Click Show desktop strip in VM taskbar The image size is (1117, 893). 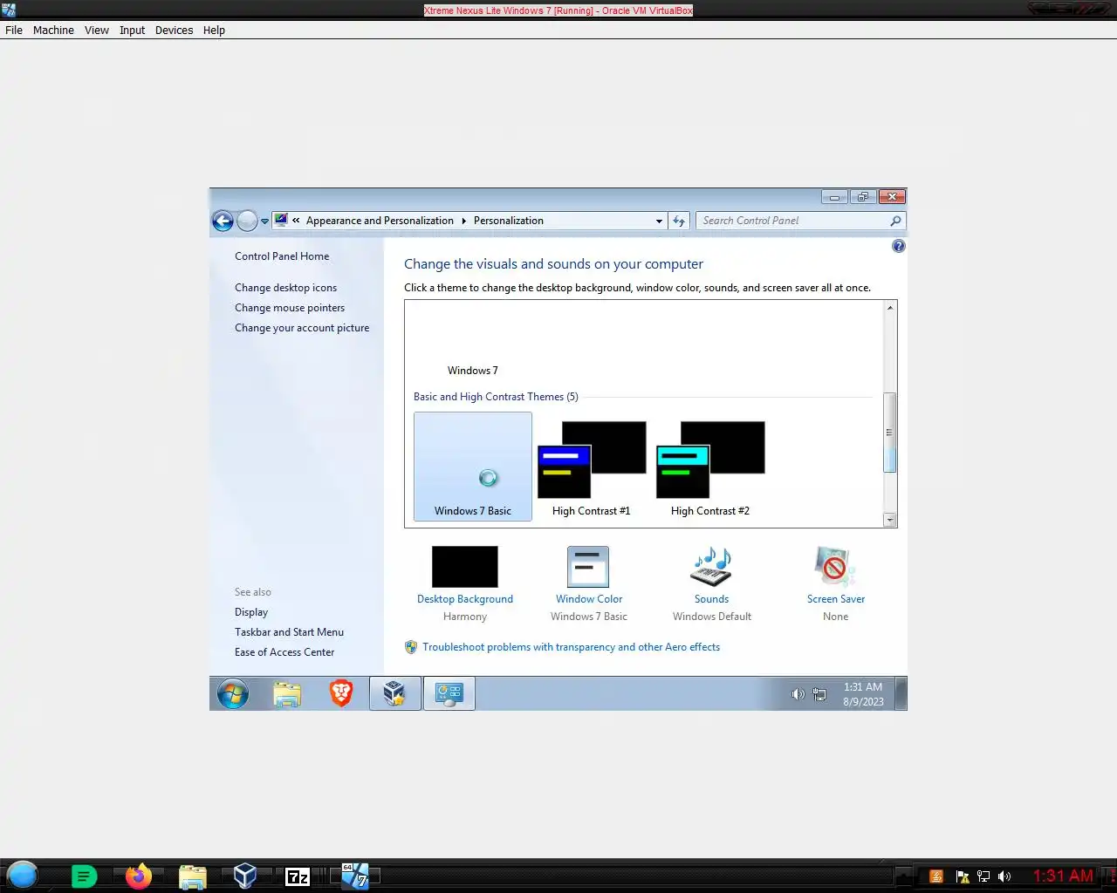(901, 694)
